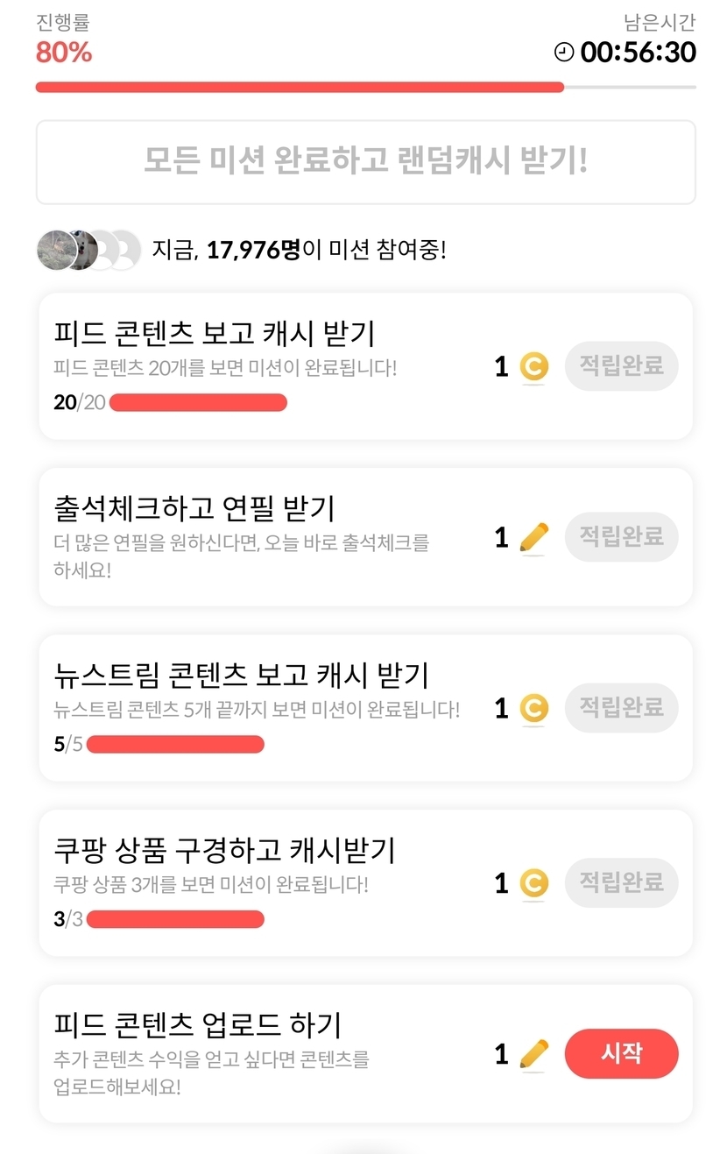Image resolution: width=727 pixels, height=1154 pixels.
Task: Open 출석체크하고 연필 받기 mission title
Action: click(x=194, y=507)
